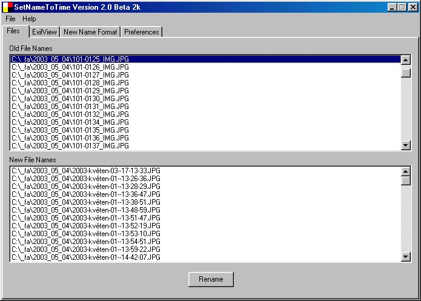The width and height of the screenshot is (421, 301).
Task: Select the Files tab
Action: click(15, 31)
